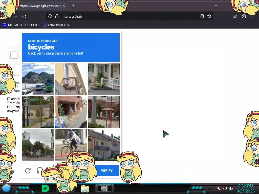Screen dimensions: 259x194
Task: Get a new captcha challenge reload icon
Action: click(x=28, y=171)
